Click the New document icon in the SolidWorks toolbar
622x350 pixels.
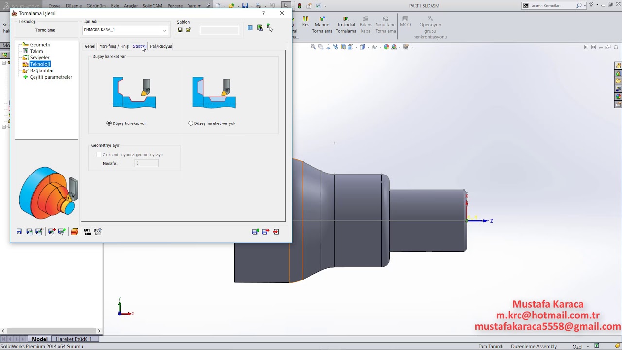click(218, 6)
